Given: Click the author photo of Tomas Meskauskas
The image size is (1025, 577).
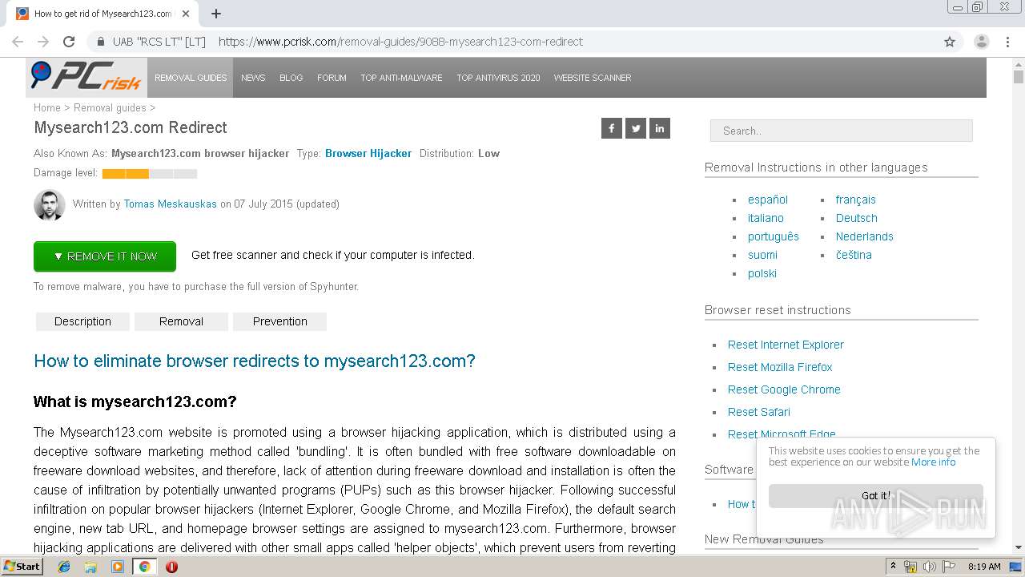Looking at the screenshot, I should (x=50, y=205).
